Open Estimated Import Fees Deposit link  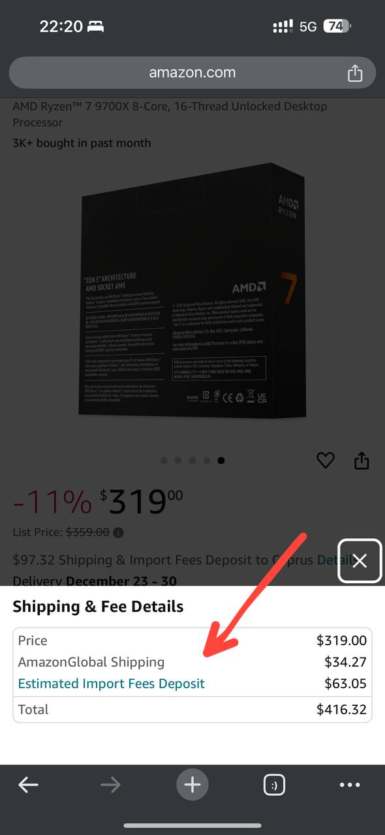pos(112,684)
